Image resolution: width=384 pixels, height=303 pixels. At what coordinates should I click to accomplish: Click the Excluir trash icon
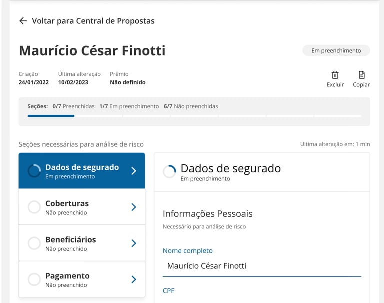coord(335,75)
